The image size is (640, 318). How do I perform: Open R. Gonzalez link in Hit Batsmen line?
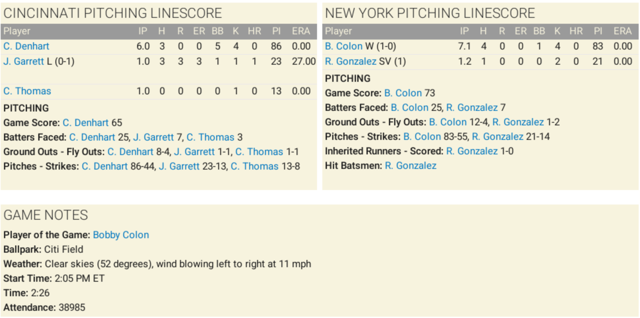point(411,166)
